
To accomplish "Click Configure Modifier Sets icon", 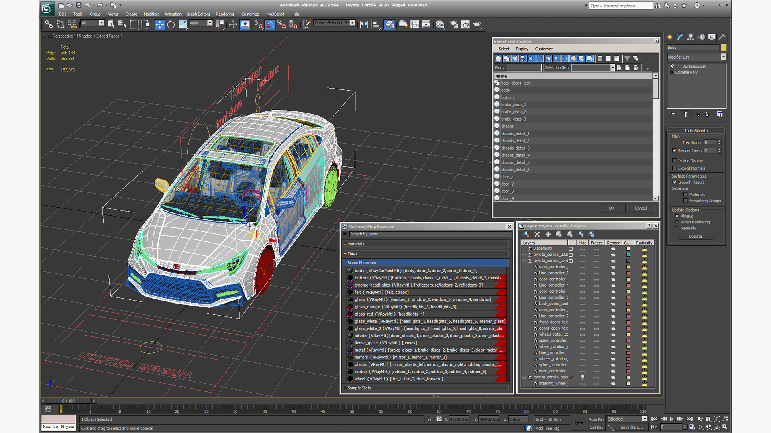I will tap(720, 114).
